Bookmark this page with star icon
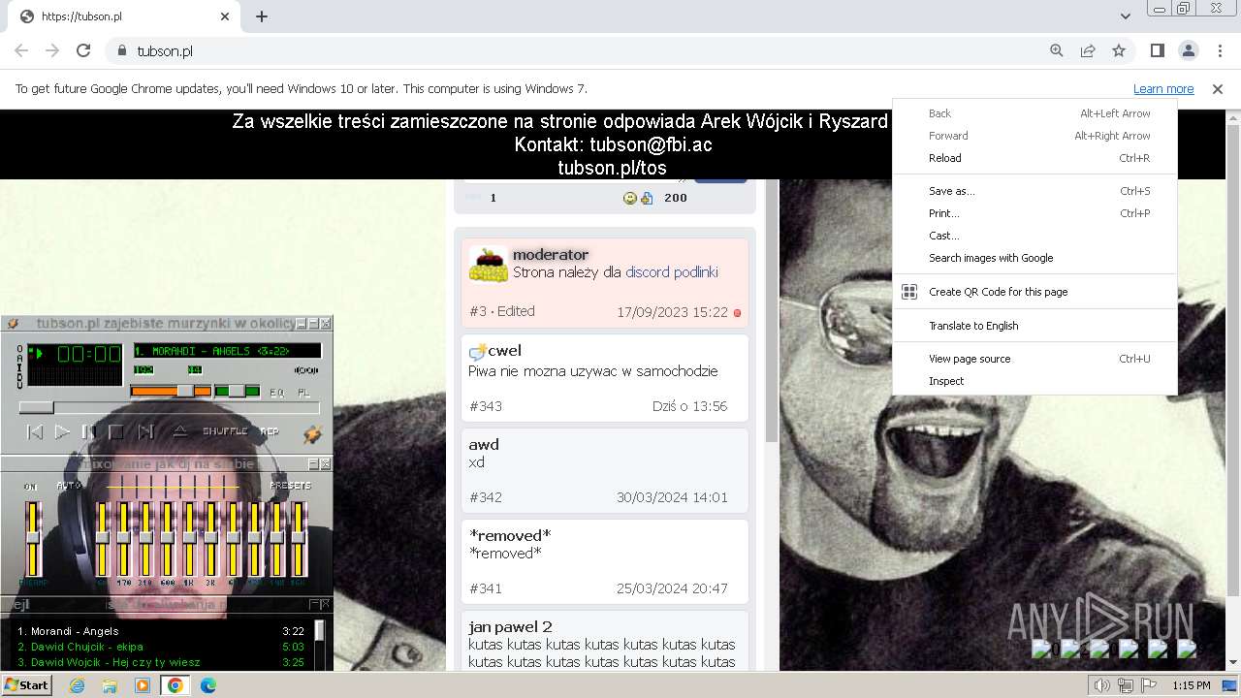Screen dimensions: 1241x698 [x=1119, y=50]
